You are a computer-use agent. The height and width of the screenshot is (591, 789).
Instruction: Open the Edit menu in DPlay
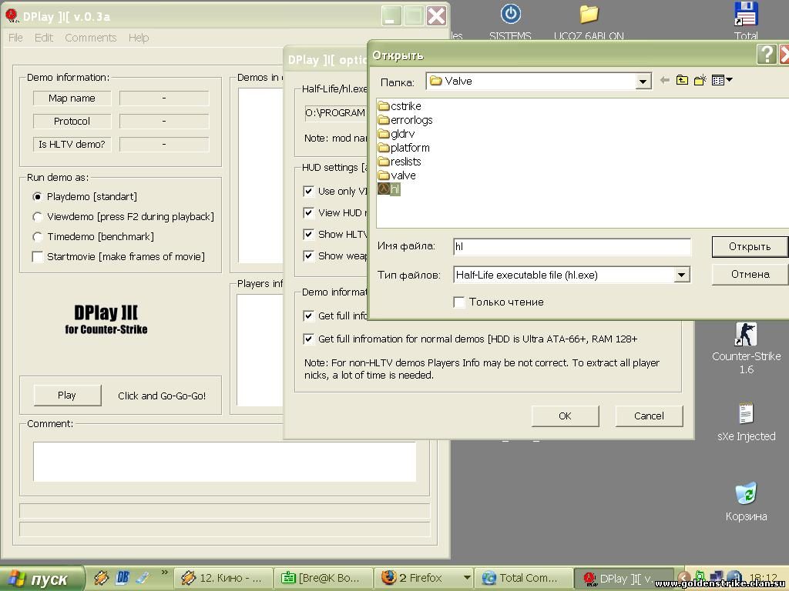[44, 38]
